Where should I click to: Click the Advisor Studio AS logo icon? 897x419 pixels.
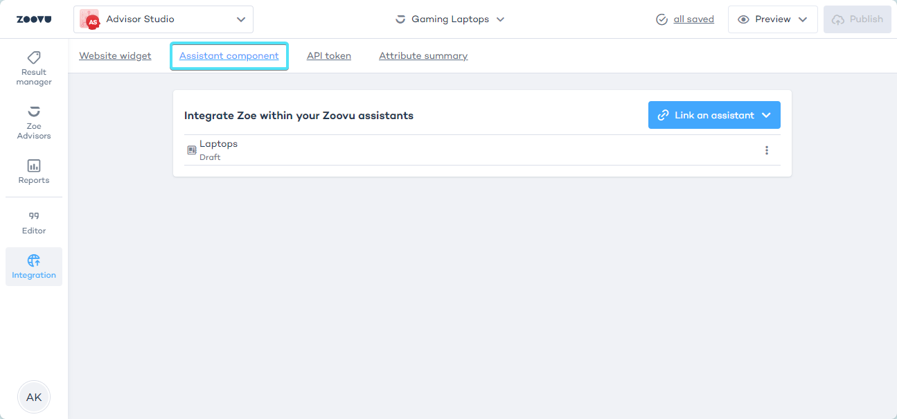[90, 19]
